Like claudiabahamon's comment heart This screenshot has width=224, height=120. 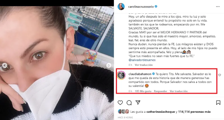pos(220,75)
